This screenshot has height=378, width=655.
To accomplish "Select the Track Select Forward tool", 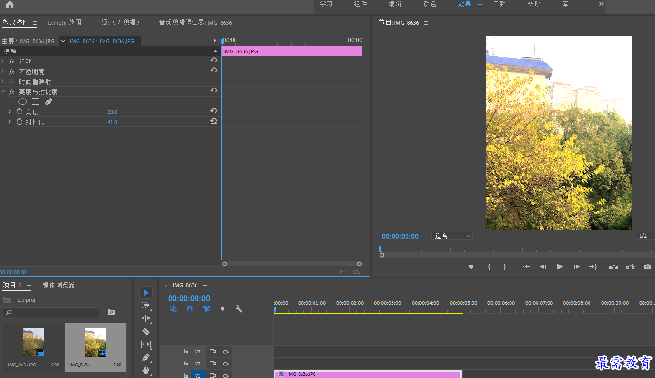I will click(146, 305).
